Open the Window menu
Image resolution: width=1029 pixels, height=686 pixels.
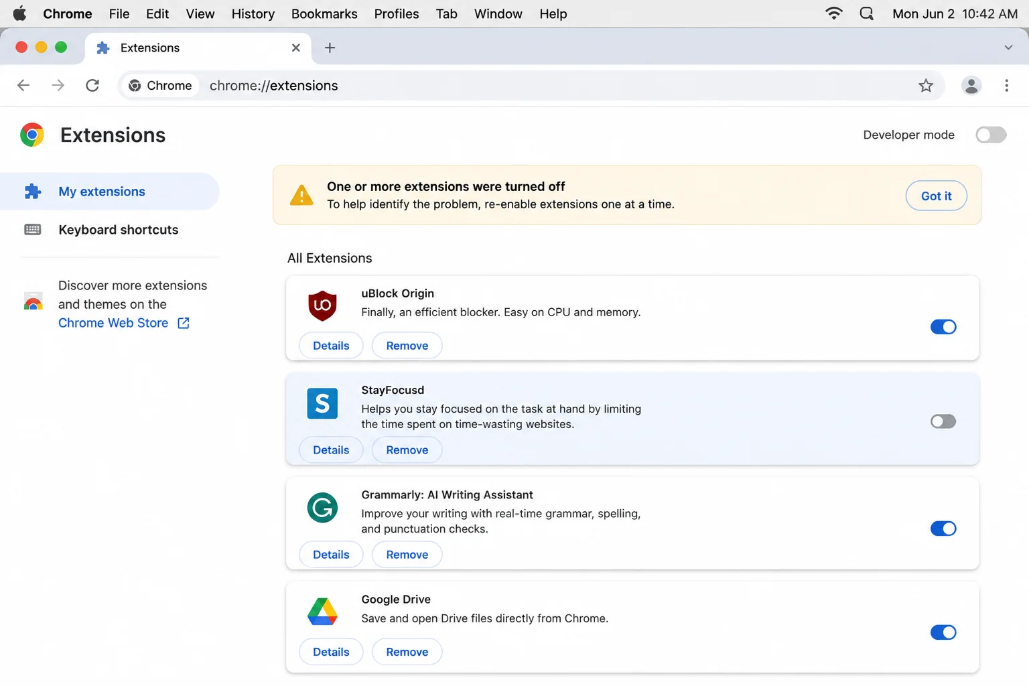click(x=498, y=13)
